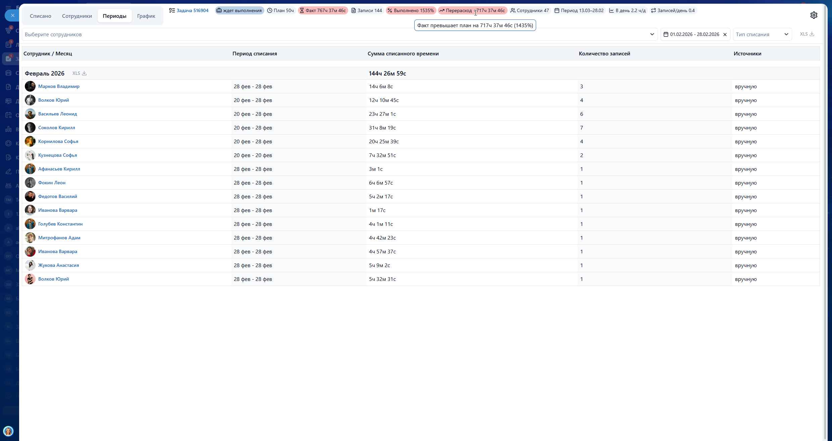Click Марков Владимир's avatar
Image resolution: width=832 pixels, height=441 pixels.
(x=30, y=86)
